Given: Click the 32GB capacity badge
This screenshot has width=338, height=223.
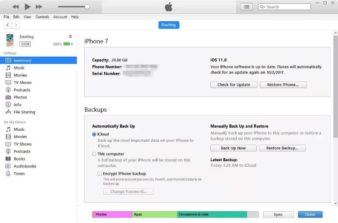Looking at the screenshot, I should 25,44.
